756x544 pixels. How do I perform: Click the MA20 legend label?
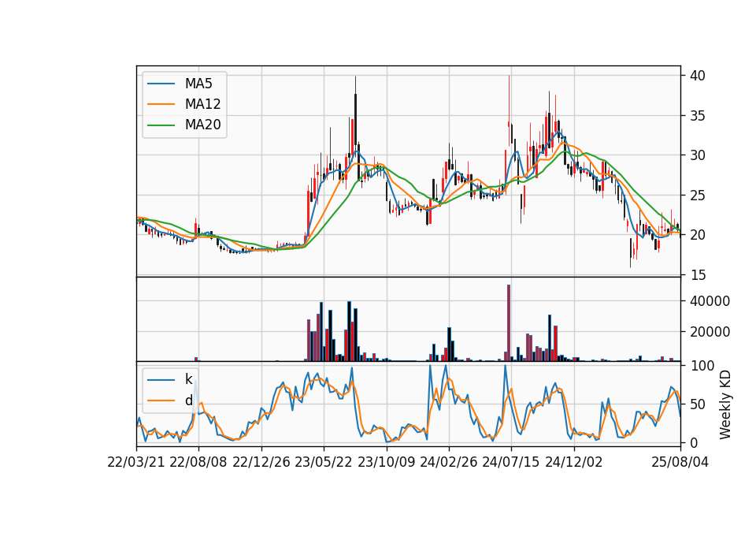tap(202, 125)
